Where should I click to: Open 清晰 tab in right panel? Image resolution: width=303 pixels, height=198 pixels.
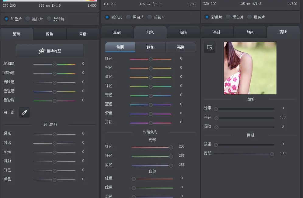283,32
